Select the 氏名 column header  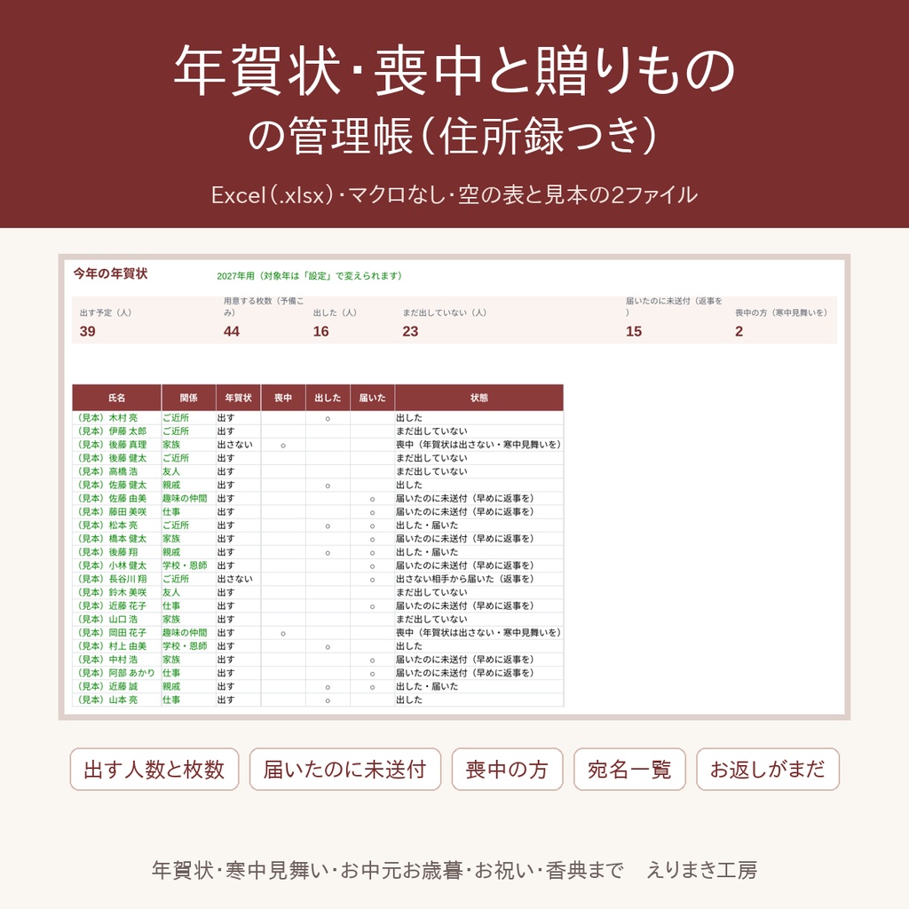tap(116, 398)
